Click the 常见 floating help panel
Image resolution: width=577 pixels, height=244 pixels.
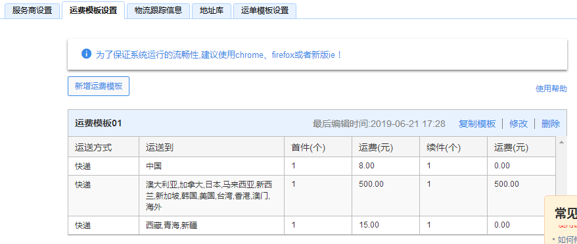pos(561,220)
